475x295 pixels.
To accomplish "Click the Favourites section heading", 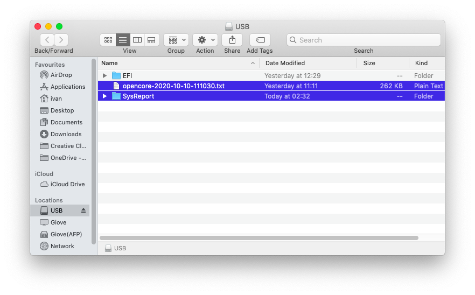I will (50, 65).
